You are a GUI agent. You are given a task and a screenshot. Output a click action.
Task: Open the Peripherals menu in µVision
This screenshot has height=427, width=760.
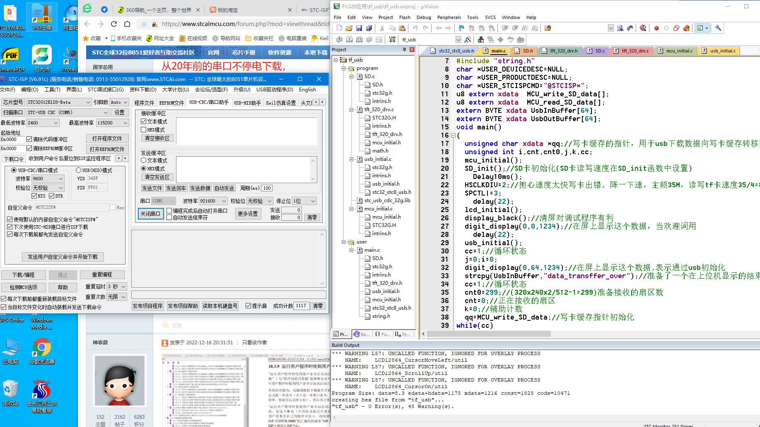click(449, 17)
